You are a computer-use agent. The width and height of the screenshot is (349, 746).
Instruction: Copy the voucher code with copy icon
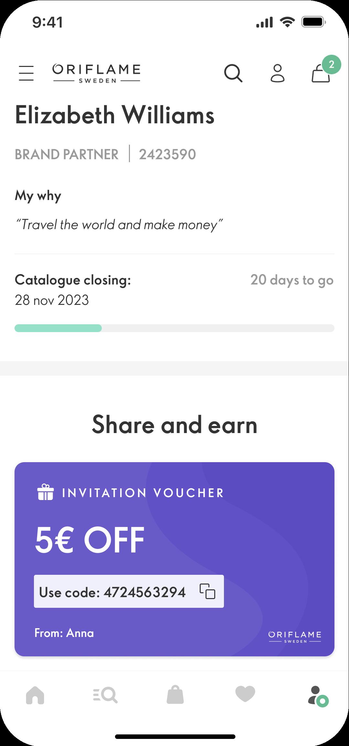click(207, 591)
